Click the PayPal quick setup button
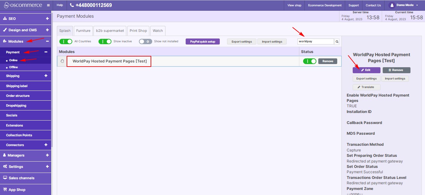425x195 pixels. point(202,41)
